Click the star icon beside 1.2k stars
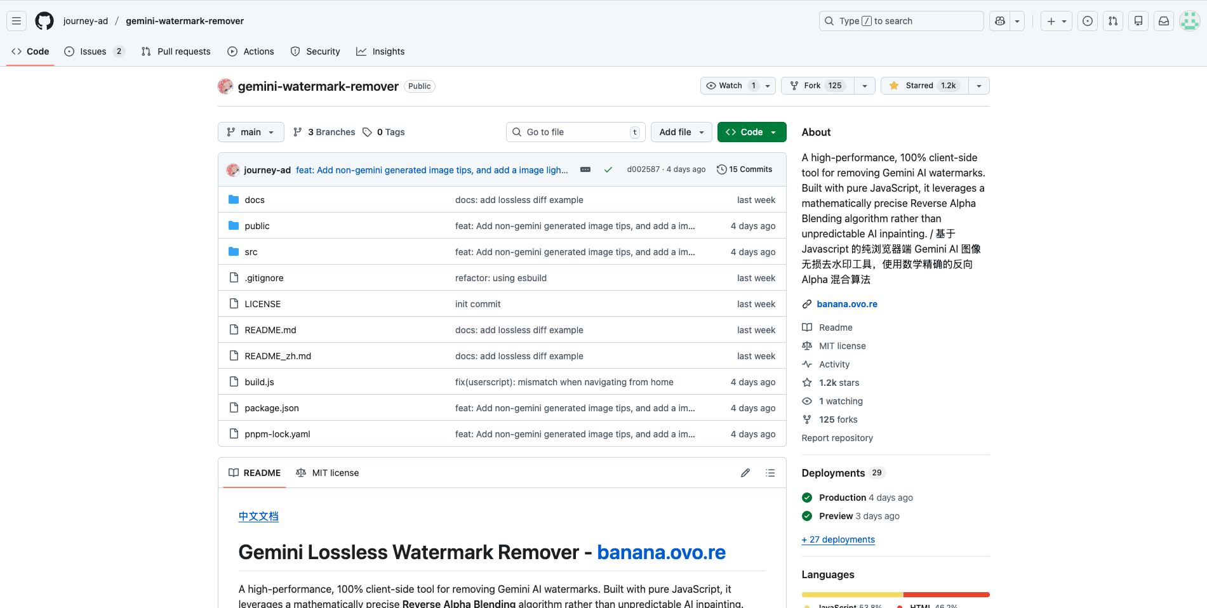Image resolution: width=1207 pixels, height=608 pixels. point(807,383)
